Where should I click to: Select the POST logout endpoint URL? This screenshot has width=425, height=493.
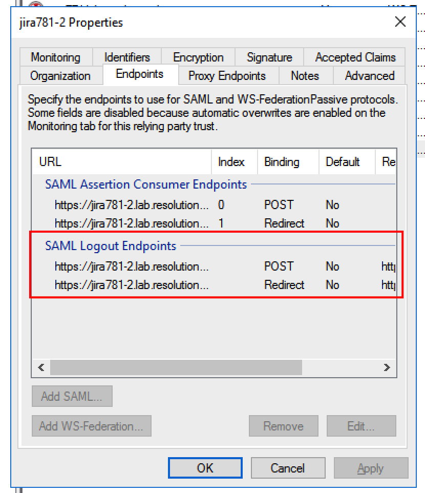coord(132,266)
